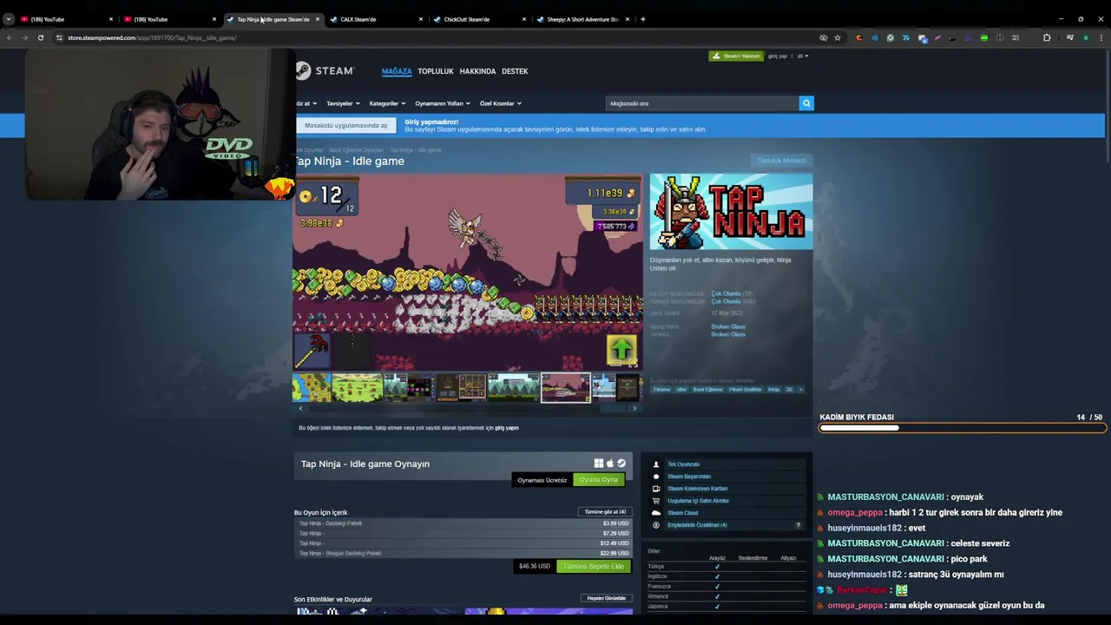
Task: Click the browser address bar URL
Action: click(152, 37)
